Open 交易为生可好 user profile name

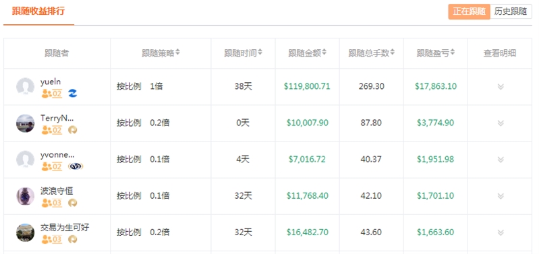coord(65,228)
